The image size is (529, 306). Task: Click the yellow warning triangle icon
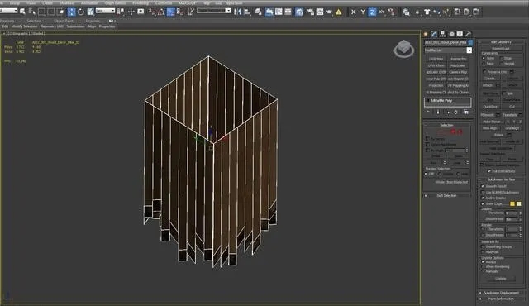pos(339,12)
